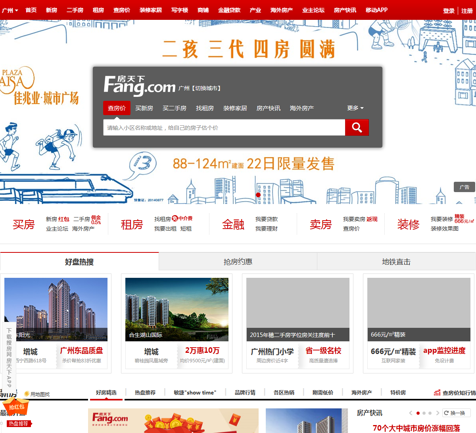
Task: Click the 我要贷款 link
Action: pos(267,219)
